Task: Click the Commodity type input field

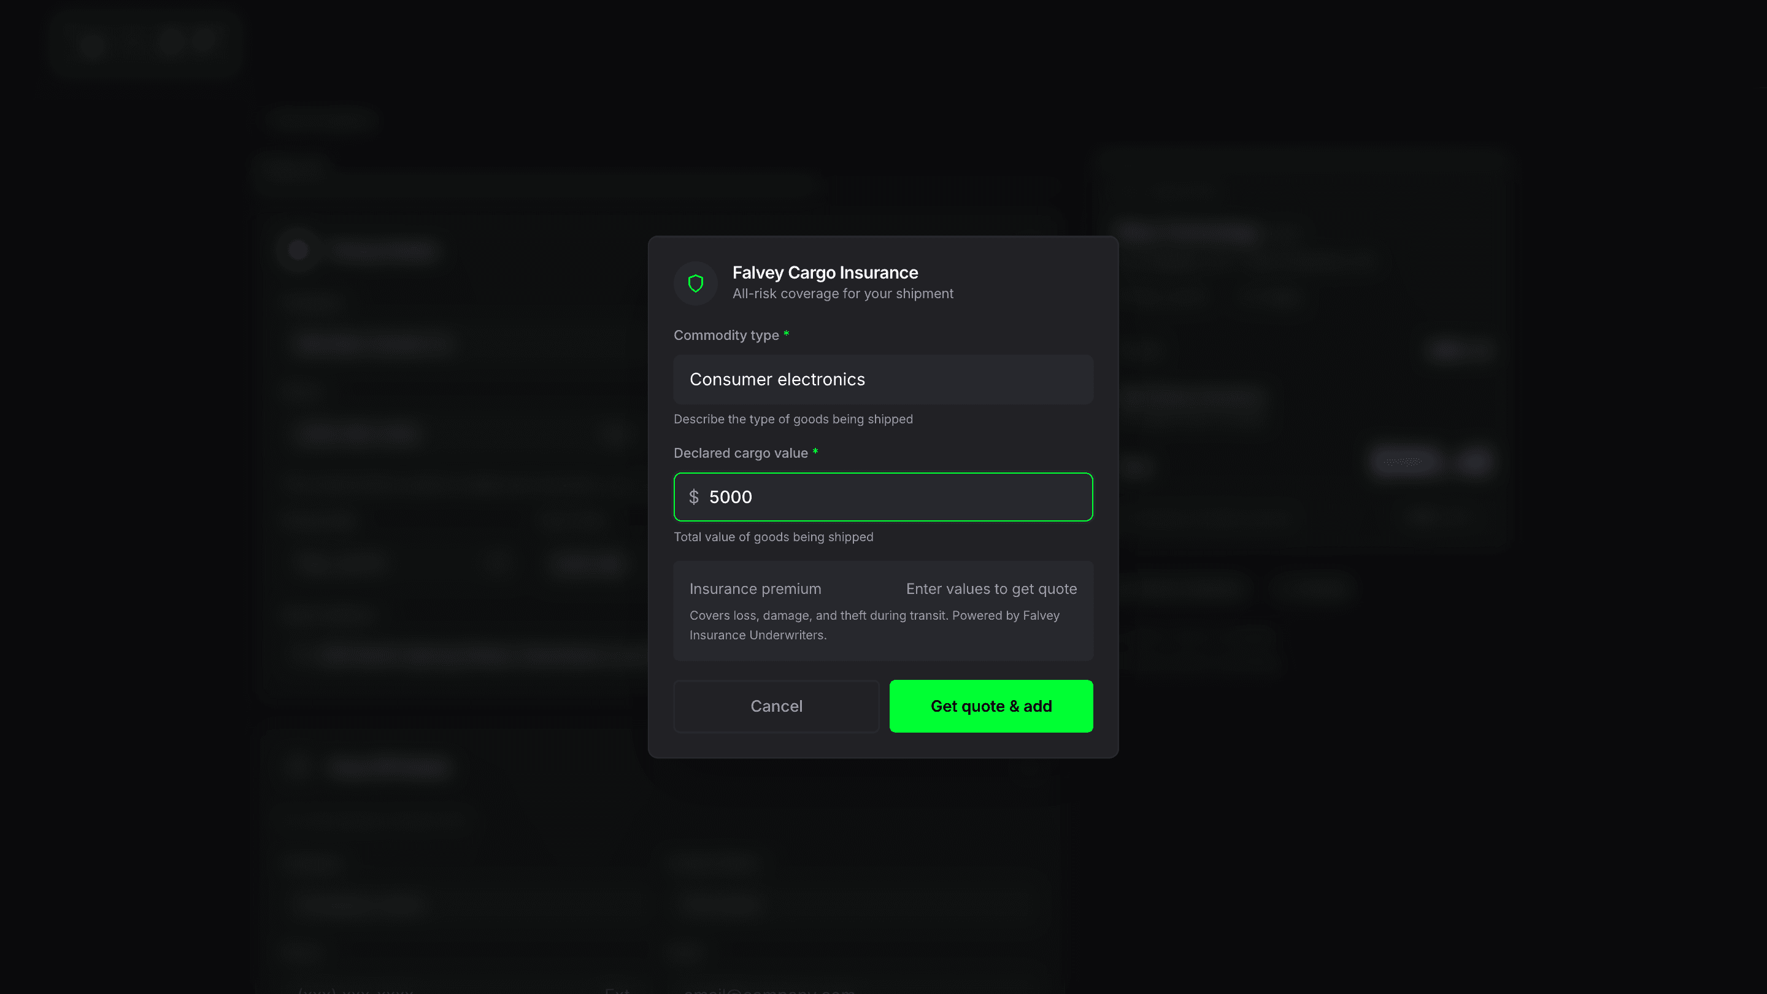Action: [883, 379]
